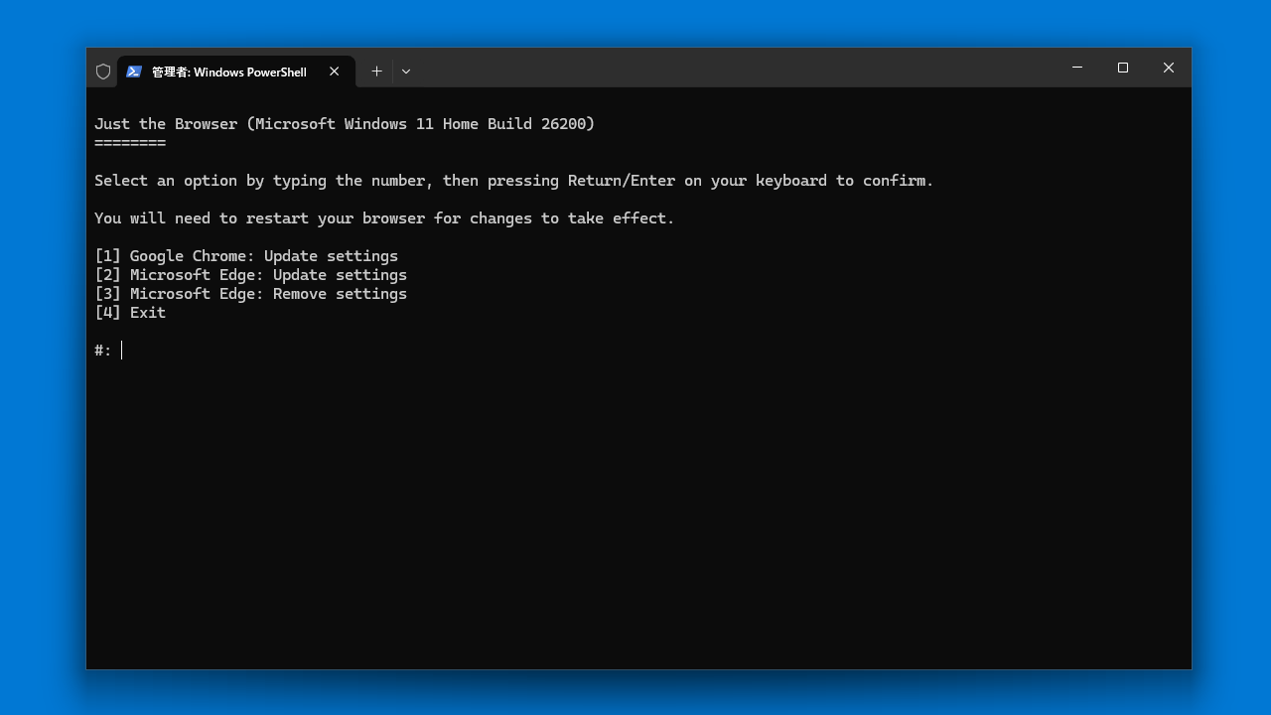Click the admin shield icon in title bar
This screenshot has height=715, width=1271.
[x=103, y=71]
